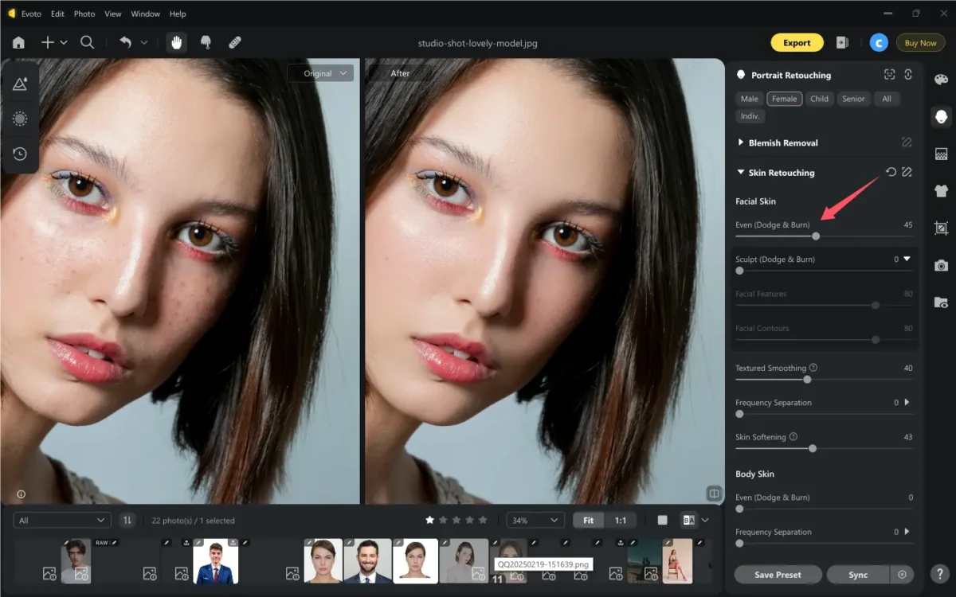Set rating with the first star
The image size is (956, 597).
click(430, 520)
